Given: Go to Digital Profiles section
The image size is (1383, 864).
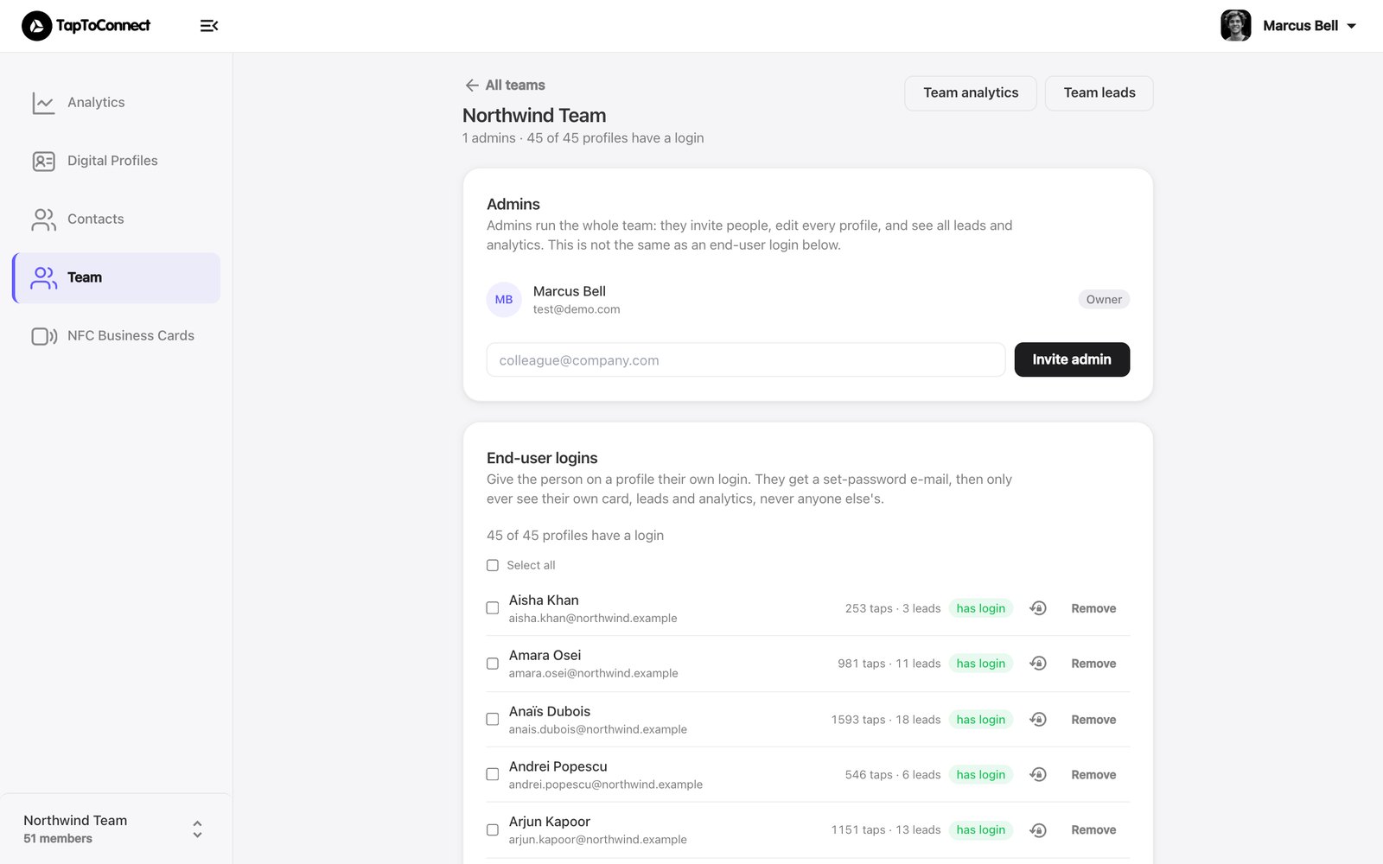Looking at the screenshot, I should [x=116, y=161].
